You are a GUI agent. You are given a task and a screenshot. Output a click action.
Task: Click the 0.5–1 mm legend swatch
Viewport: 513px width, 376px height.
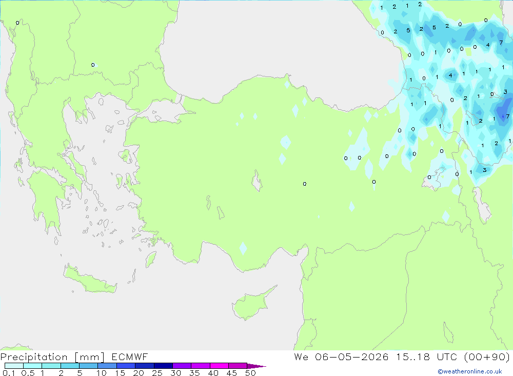coord(33,366)
